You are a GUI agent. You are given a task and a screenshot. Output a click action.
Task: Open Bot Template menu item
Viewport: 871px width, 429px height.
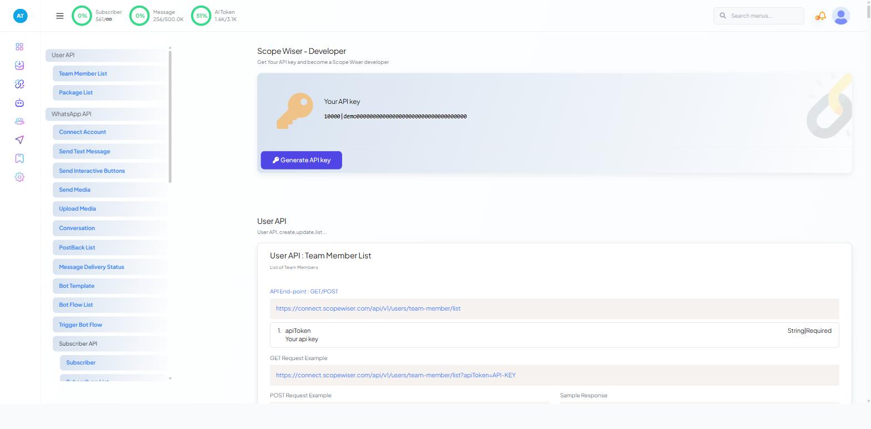[x=110, y=286]
